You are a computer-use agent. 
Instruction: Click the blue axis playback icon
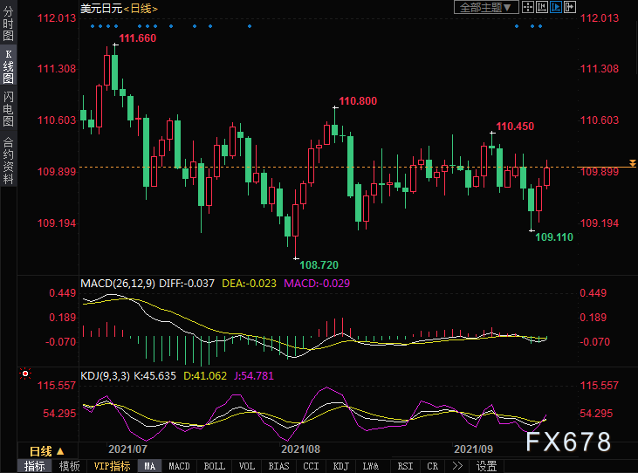tap(555, 7)
